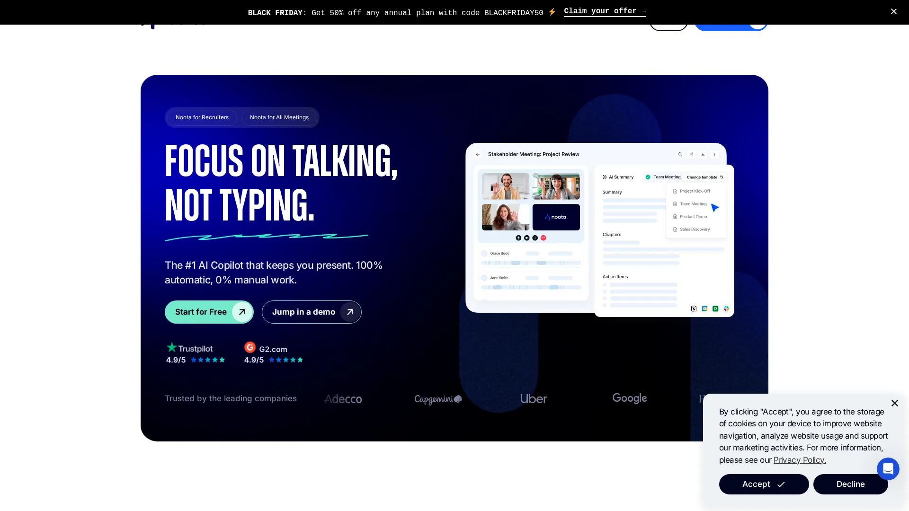
Task: Mute the microphone in the call controls
Action: 518,238
